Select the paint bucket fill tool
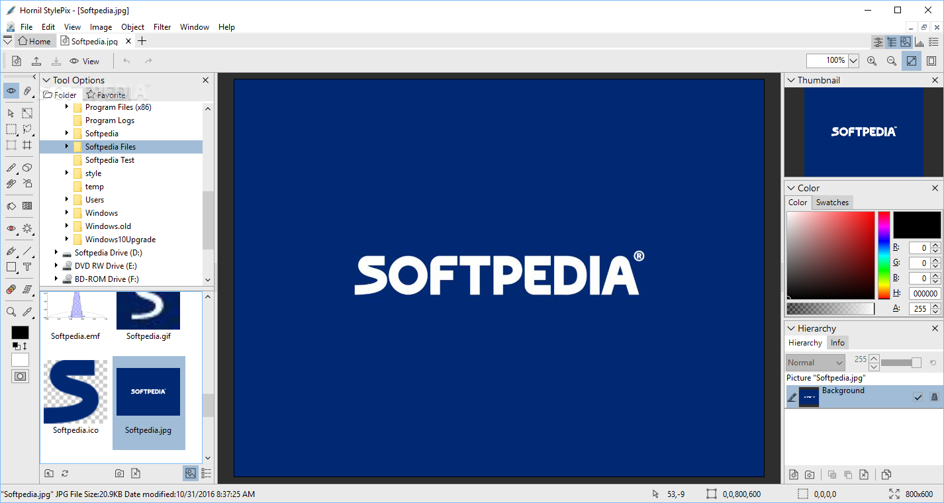Image resolution: width=944 pixels, height=503 pixels. point(11,206)
